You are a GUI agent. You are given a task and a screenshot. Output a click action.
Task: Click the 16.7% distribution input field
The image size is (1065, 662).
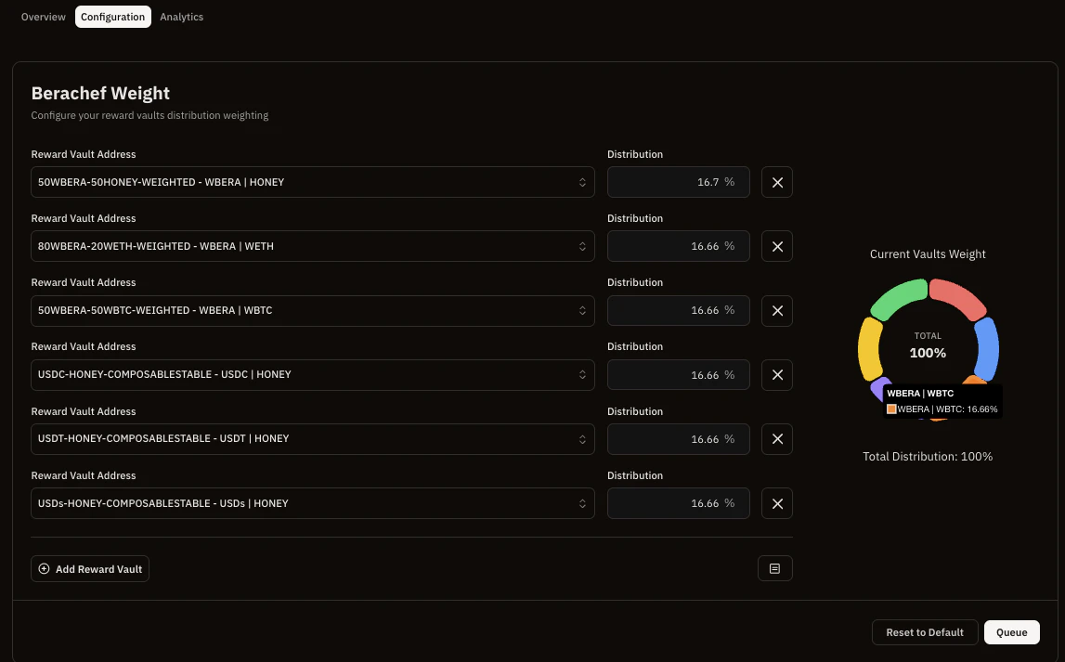(678, 182)
